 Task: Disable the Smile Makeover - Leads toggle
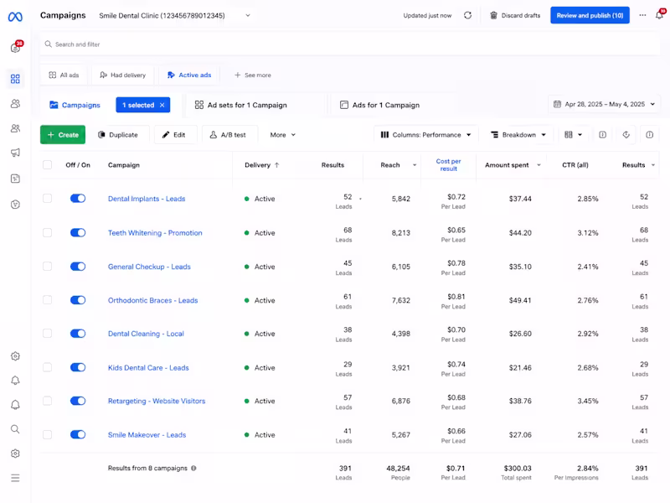point(78,434)
